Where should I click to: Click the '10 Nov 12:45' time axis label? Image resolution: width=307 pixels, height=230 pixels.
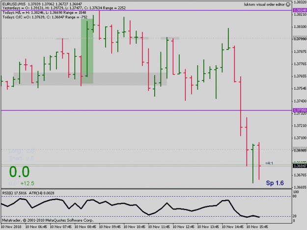183,227
